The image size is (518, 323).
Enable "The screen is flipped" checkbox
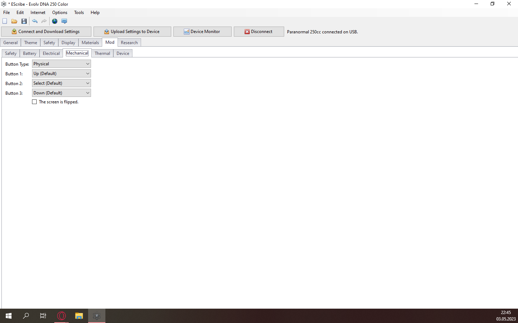[x=35, y=102]
